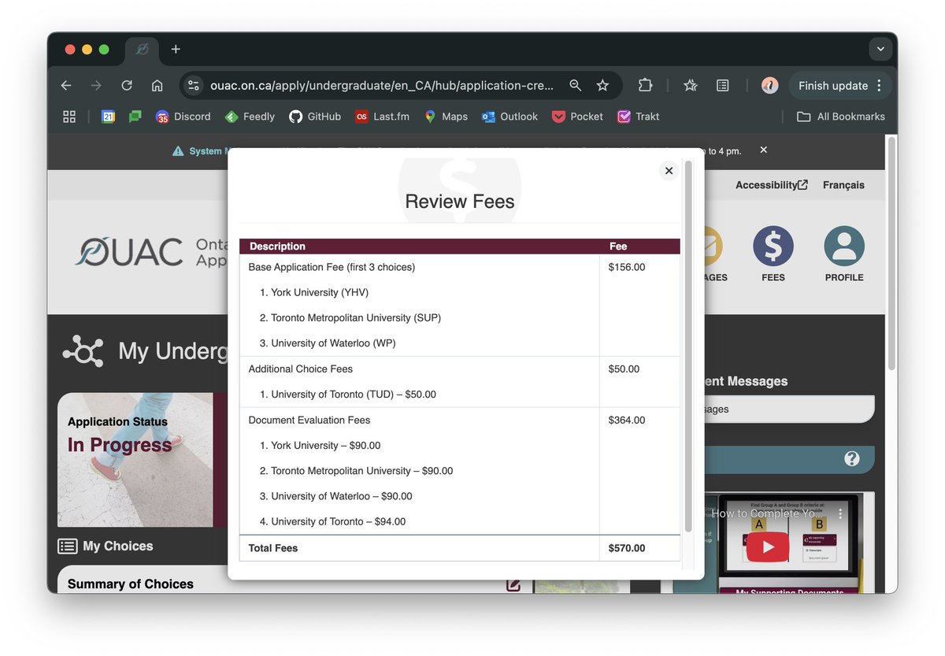Play the How to Complete YouTube video
The width and height of the screenshot is (945, 656).
pyautogui.click(x=768, y=547)
